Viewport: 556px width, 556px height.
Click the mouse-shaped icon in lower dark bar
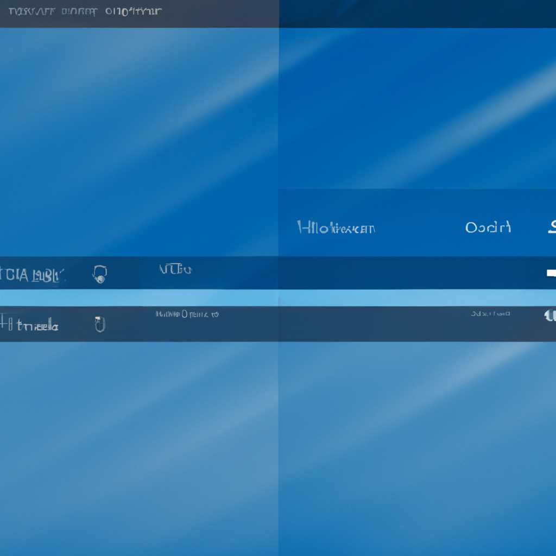[100, 324]
